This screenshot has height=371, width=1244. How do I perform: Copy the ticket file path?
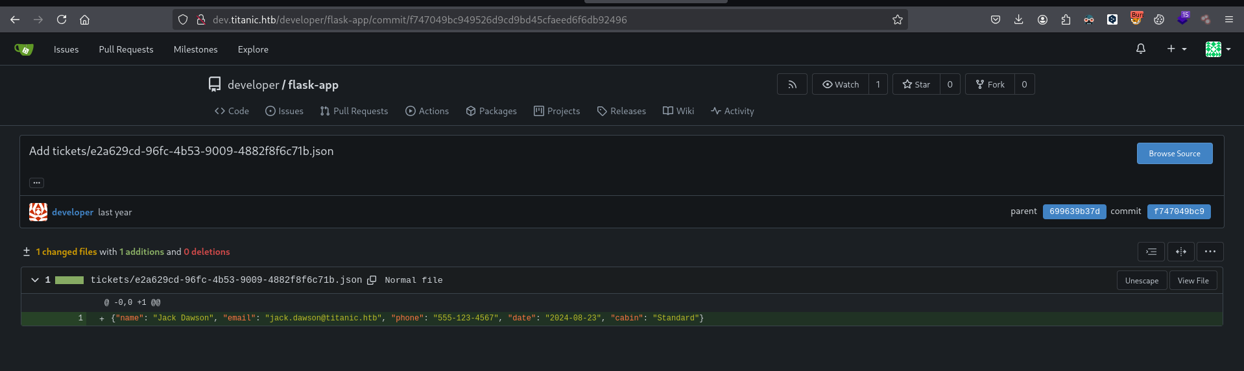[372, 280]
